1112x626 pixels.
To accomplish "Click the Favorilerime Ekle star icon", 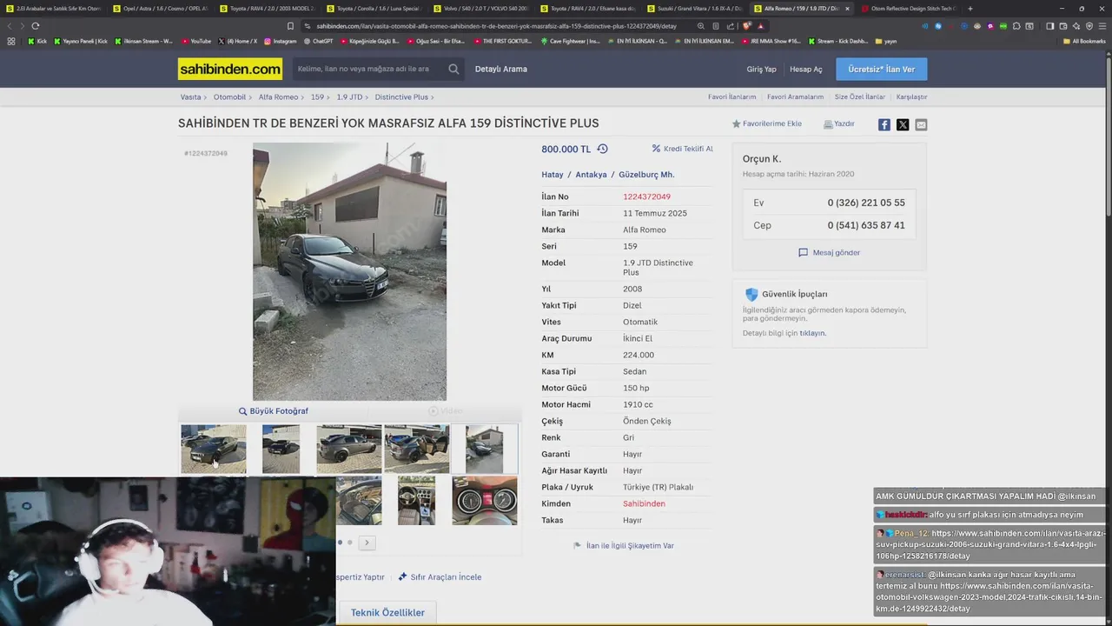I will click(x=736, y=124).
